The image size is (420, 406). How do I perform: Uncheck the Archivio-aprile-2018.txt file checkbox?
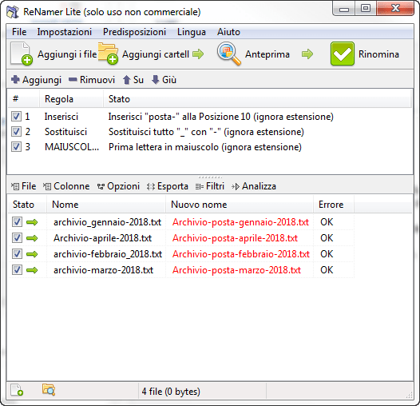click(17, 238)
